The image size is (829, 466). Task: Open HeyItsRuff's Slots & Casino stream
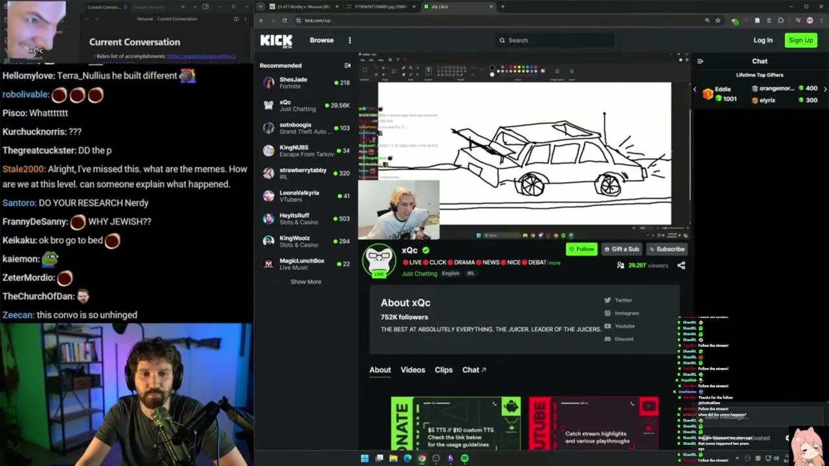click(x=306, y=219)
